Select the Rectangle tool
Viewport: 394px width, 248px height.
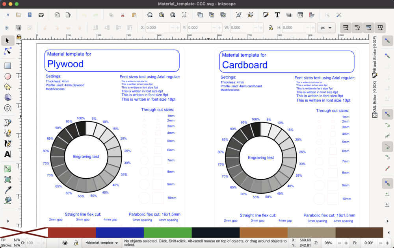(7, 66)
